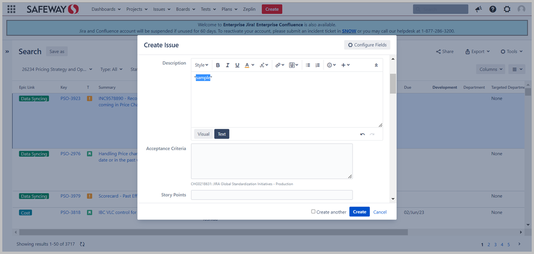
Task: Click the top search box
Action: 441,9
